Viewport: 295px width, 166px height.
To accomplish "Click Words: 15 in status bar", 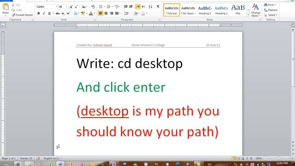I will pos(26,158).
